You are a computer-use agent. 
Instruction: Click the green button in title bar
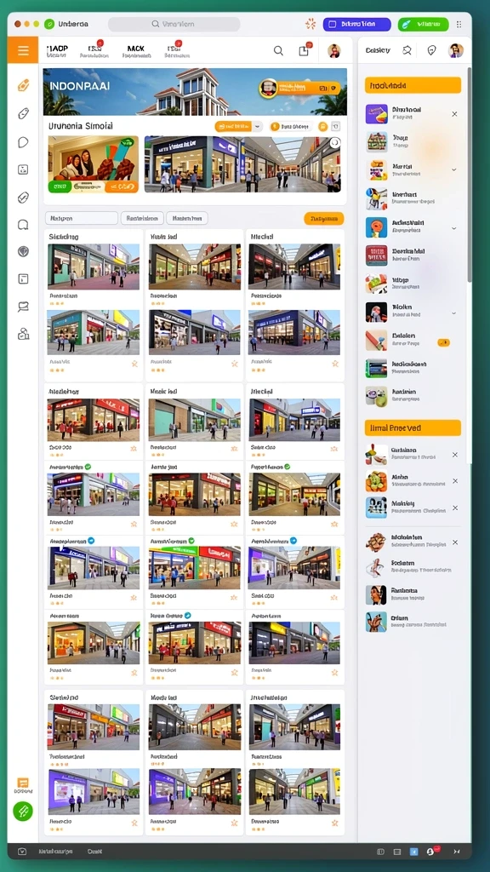click(423, 24)
